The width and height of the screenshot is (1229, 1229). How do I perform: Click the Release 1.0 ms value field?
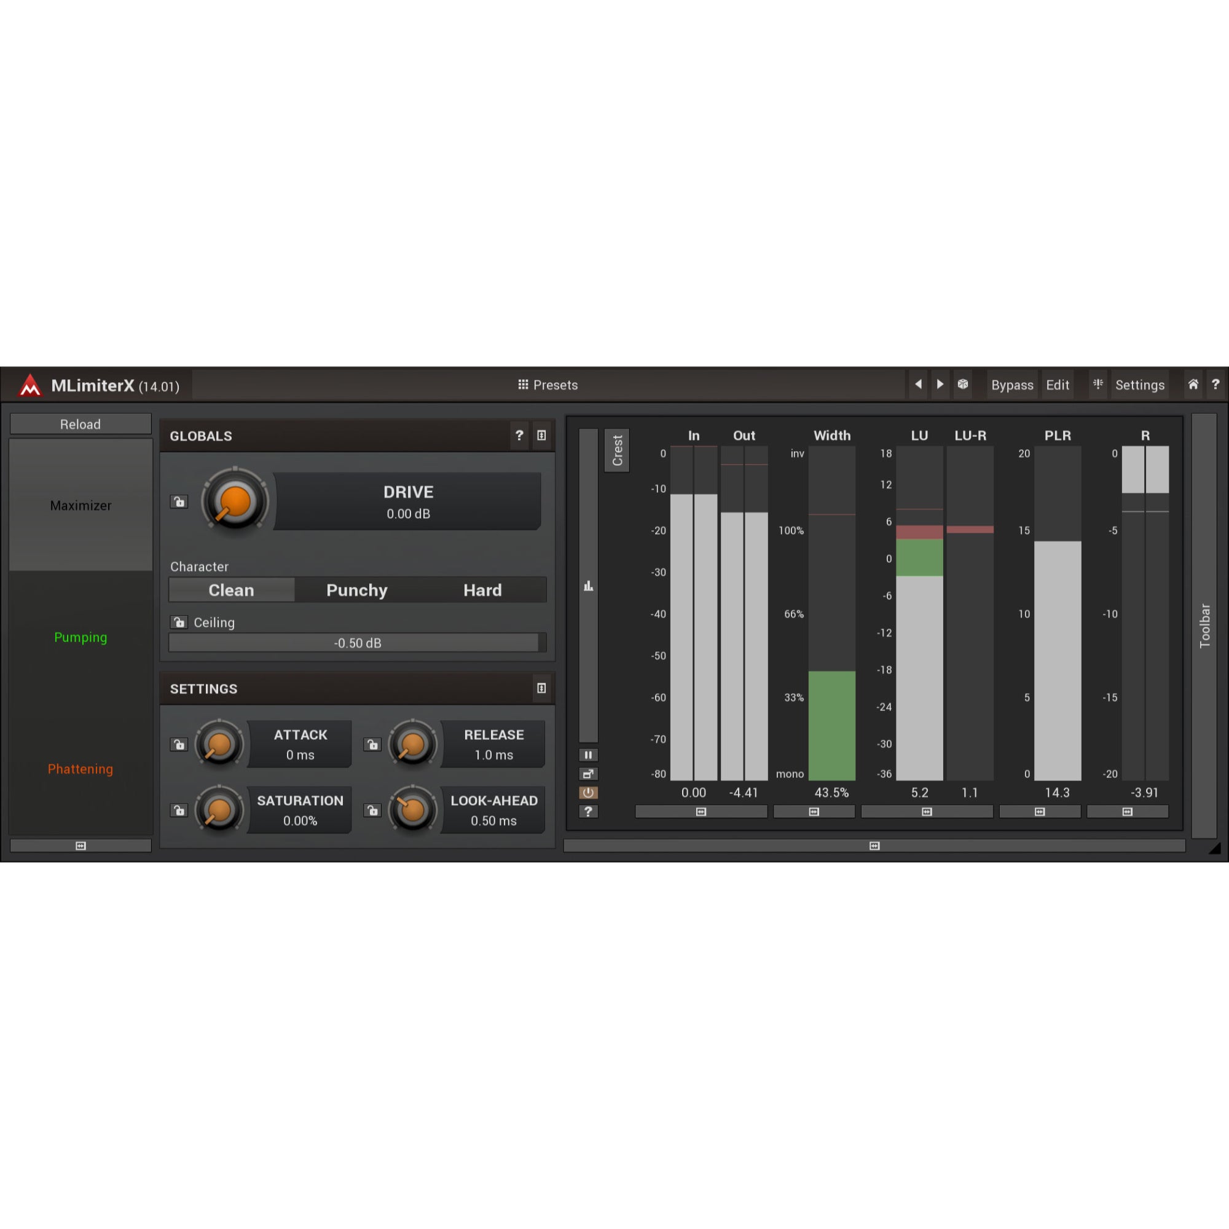point(493,744)
